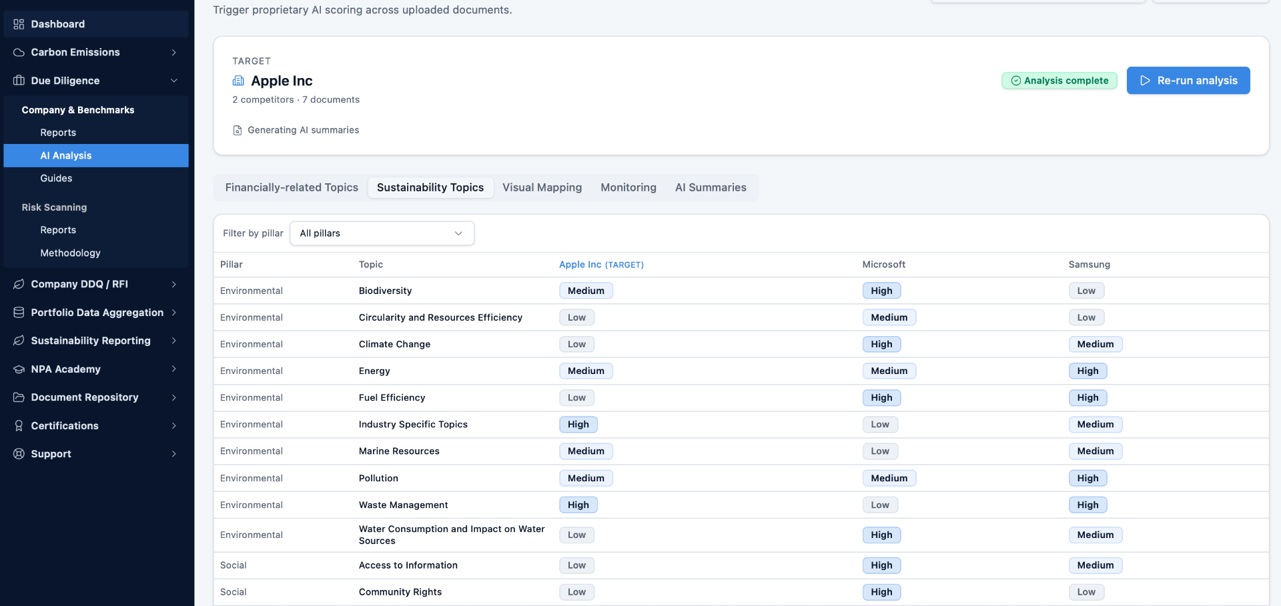Click the Industry Specific Topics cell

point(413,424)
